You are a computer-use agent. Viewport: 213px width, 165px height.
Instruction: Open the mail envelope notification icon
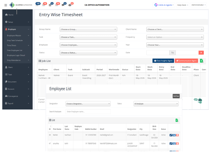tap(50, 5)
